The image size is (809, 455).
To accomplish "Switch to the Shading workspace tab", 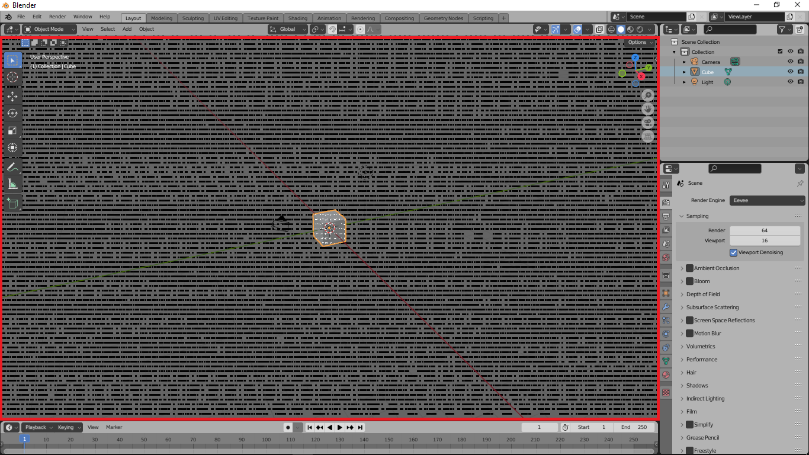I will click(x=297, y=18).
